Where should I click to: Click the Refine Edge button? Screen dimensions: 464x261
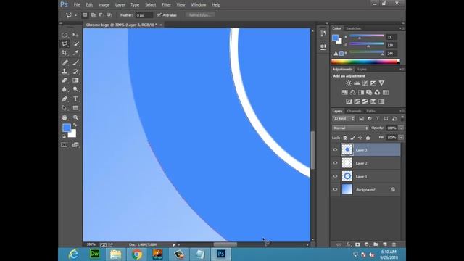200,14
